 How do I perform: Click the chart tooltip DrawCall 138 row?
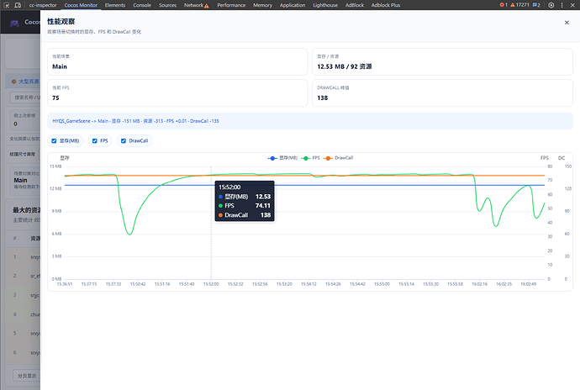[x=245, y=215]
